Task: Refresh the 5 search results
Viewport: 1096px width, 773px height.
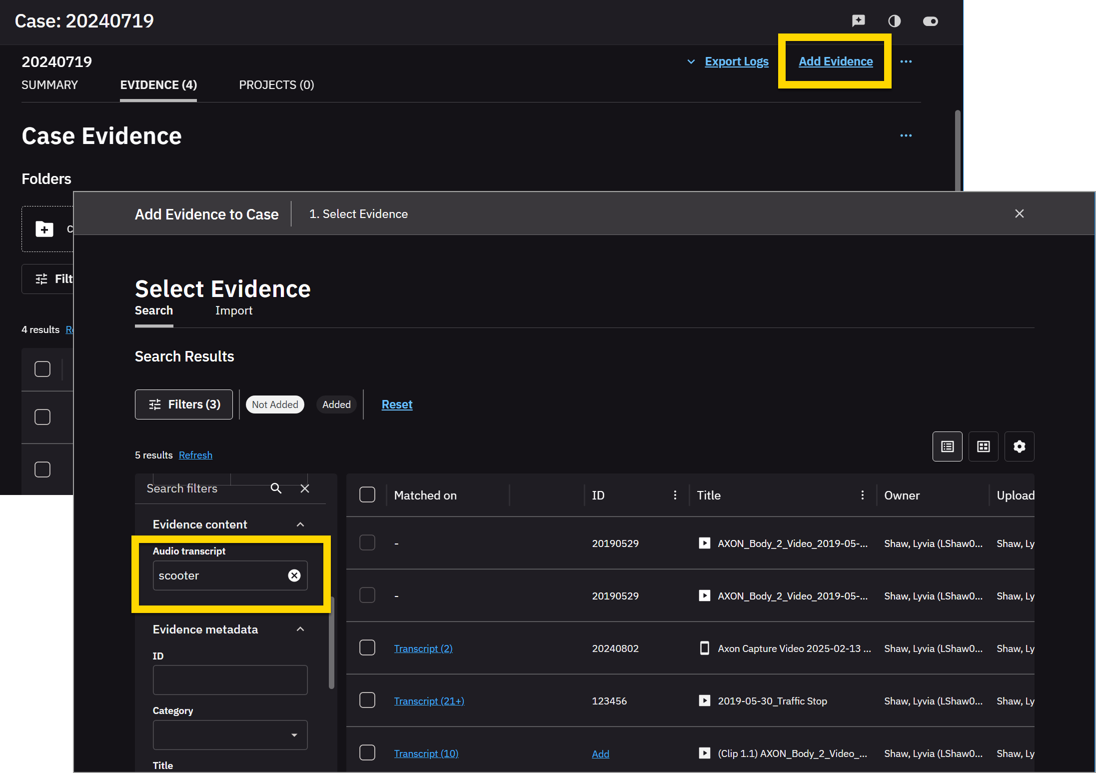Action: (x=195, y=455)
